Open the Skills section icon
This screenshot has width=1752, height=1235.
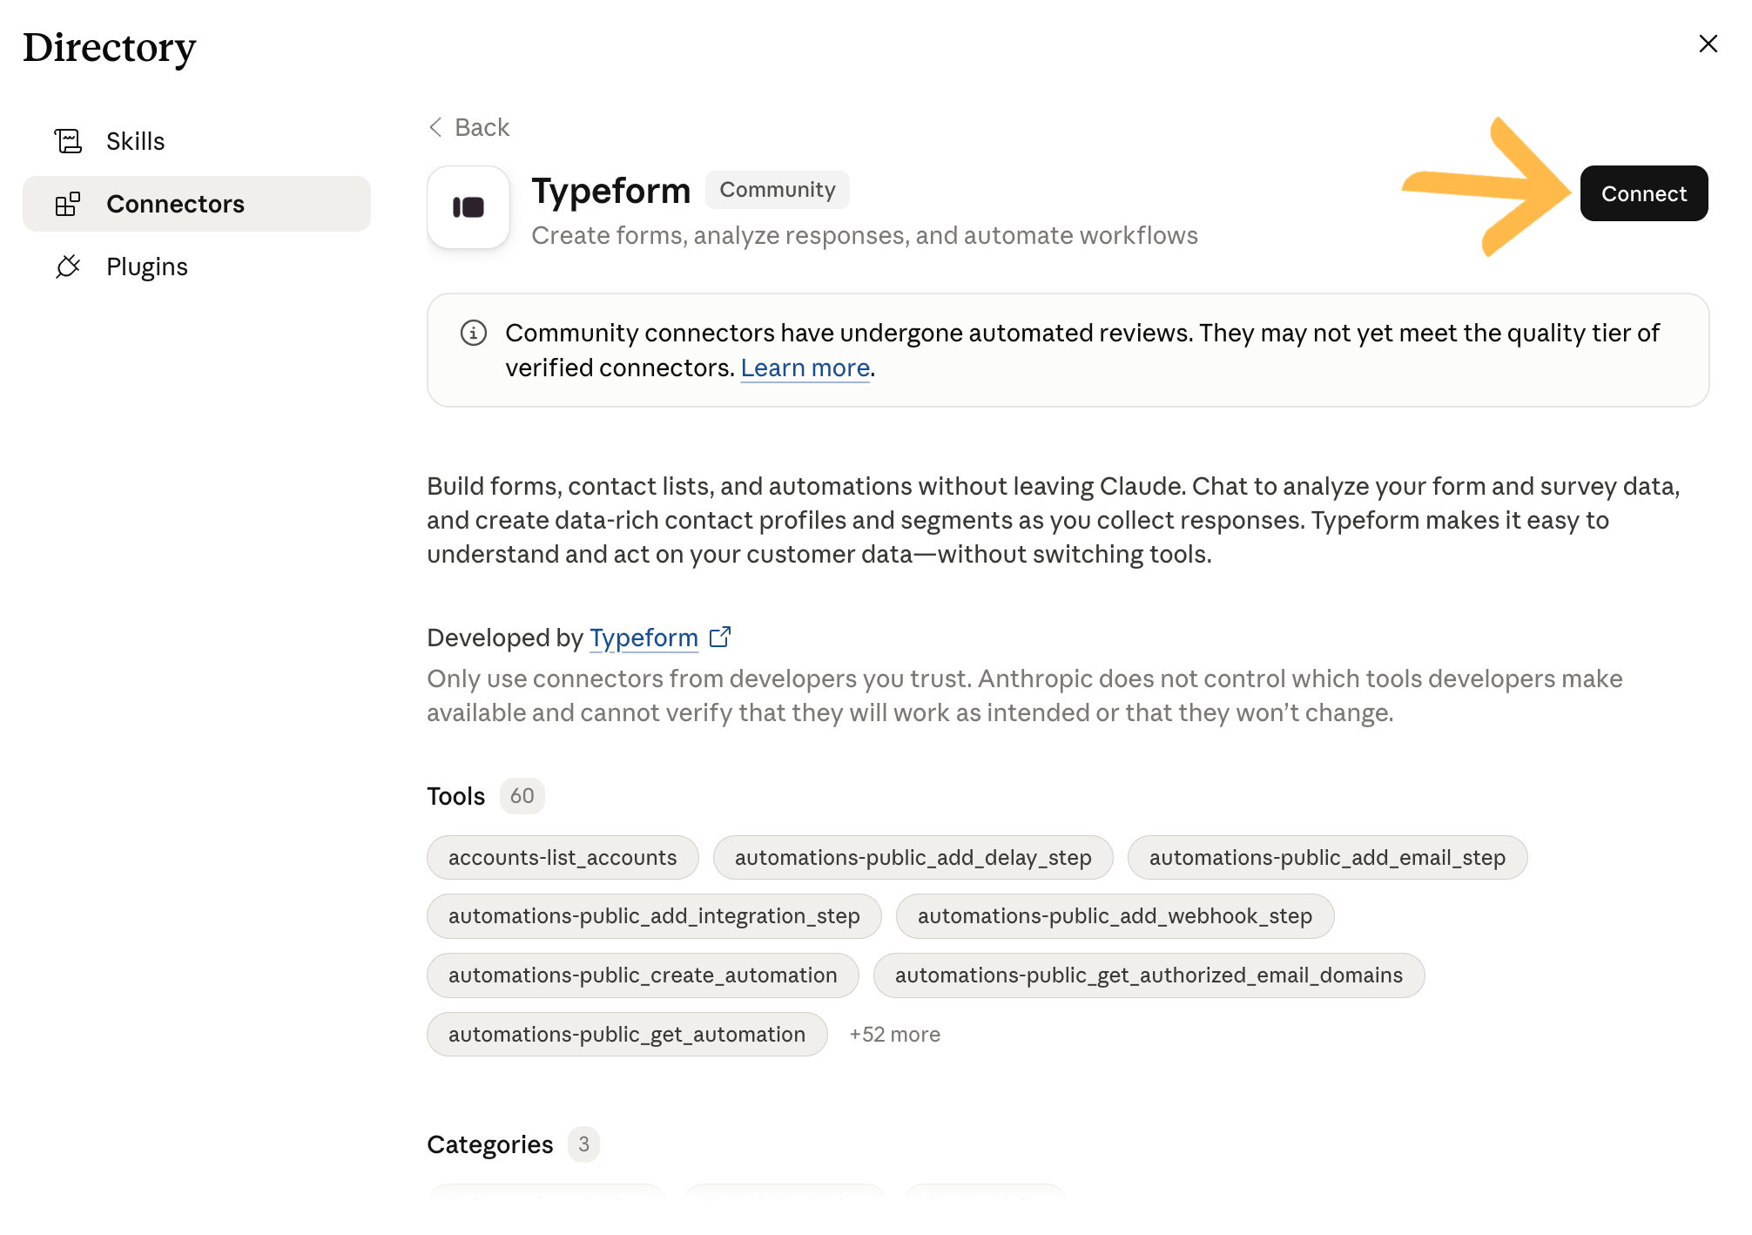pyautogui.click(x=68, y=141)
